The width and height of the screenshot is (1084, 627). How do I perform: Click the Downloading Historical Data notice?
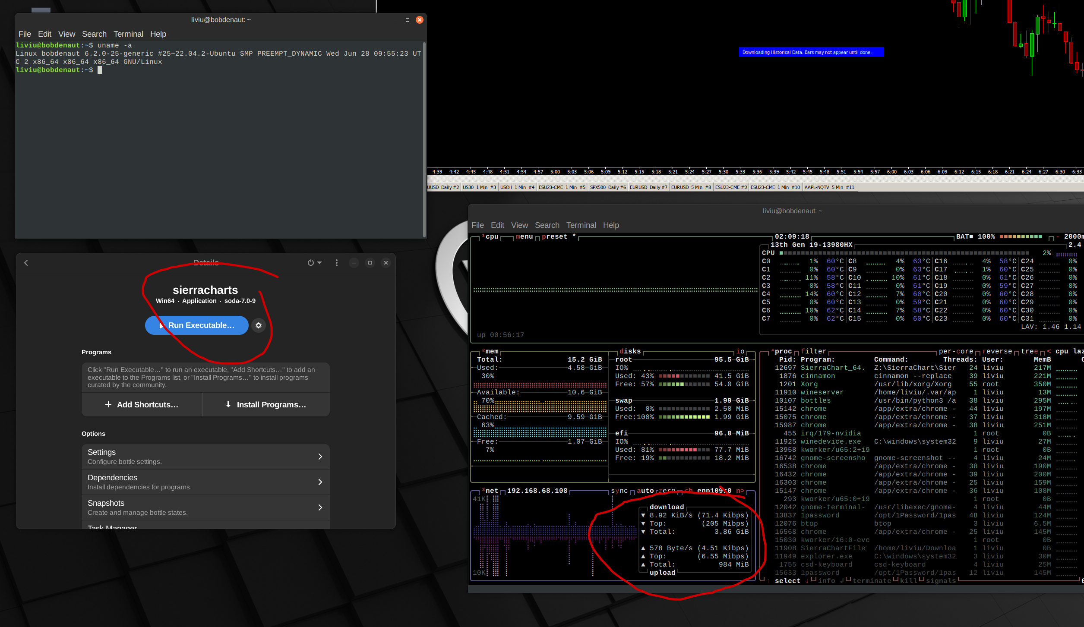[x=811, y=52]
